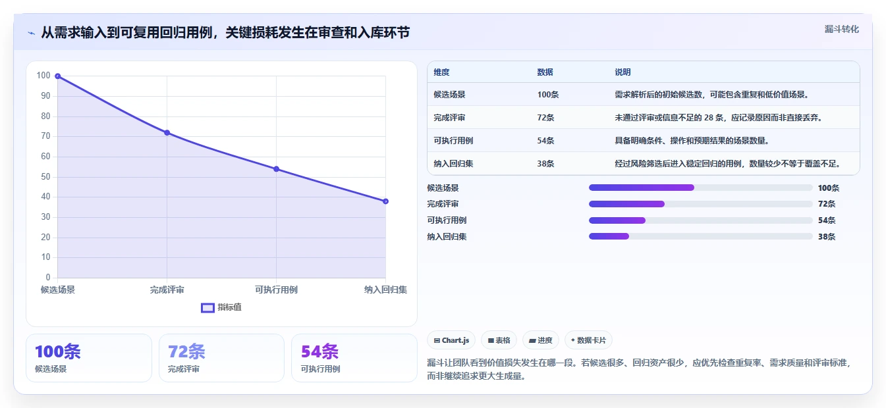Click the lightning icon beside the title
This screenshot has height=408, width=886.
click(x=31, y=33)
